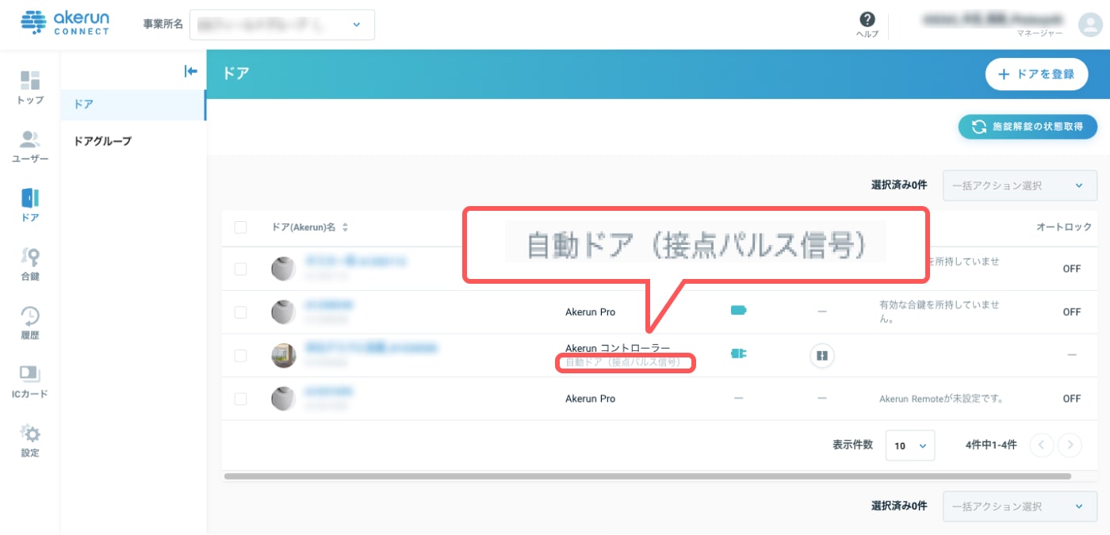This screenshot has height=535, width=1110.
Task: Go to the ユーザー section
Action: (x=30, y=147)
